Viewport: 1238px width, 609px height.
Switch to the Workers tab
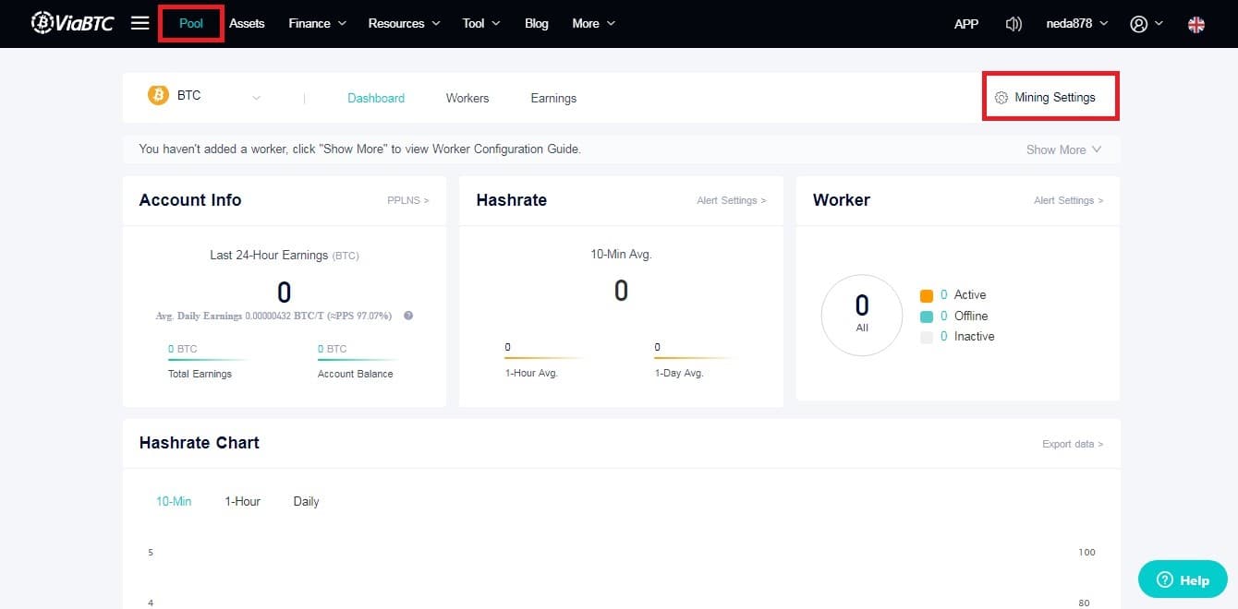tap(467, 98)
